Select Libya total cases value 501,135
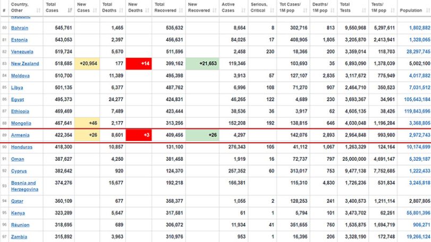 click(63, 88)
